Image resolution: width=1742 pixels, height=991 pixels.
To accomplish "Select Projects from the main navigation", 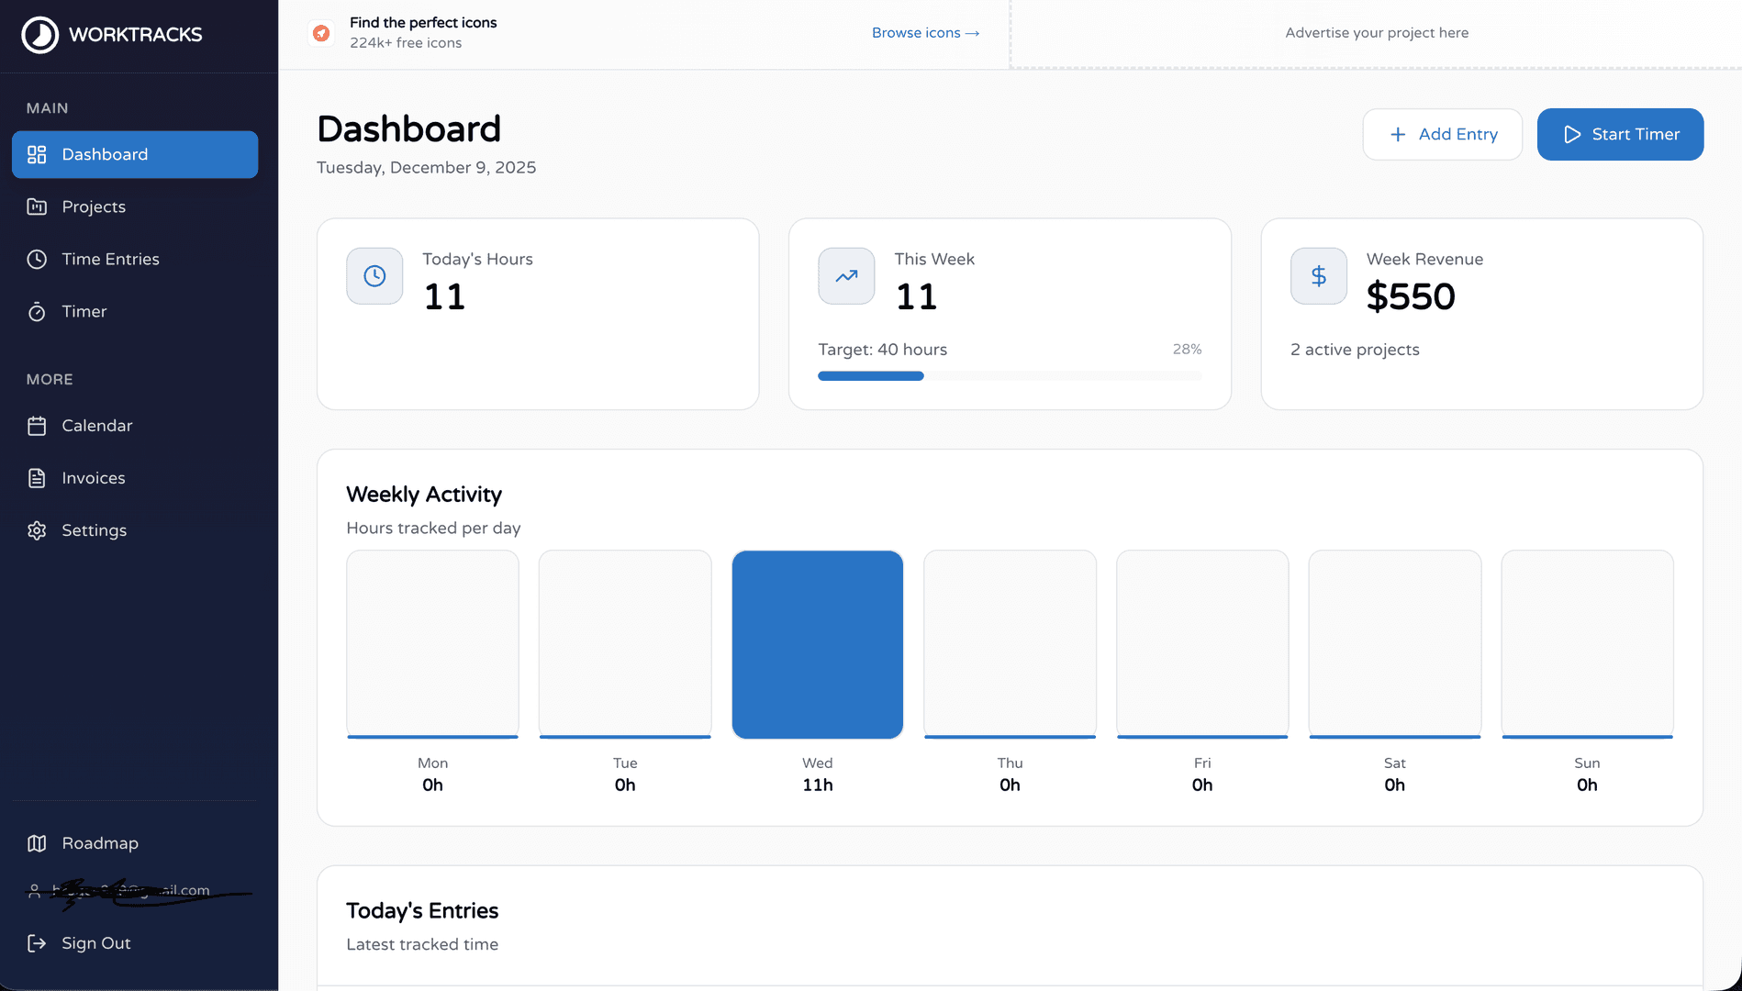I will tap(94, 206).
